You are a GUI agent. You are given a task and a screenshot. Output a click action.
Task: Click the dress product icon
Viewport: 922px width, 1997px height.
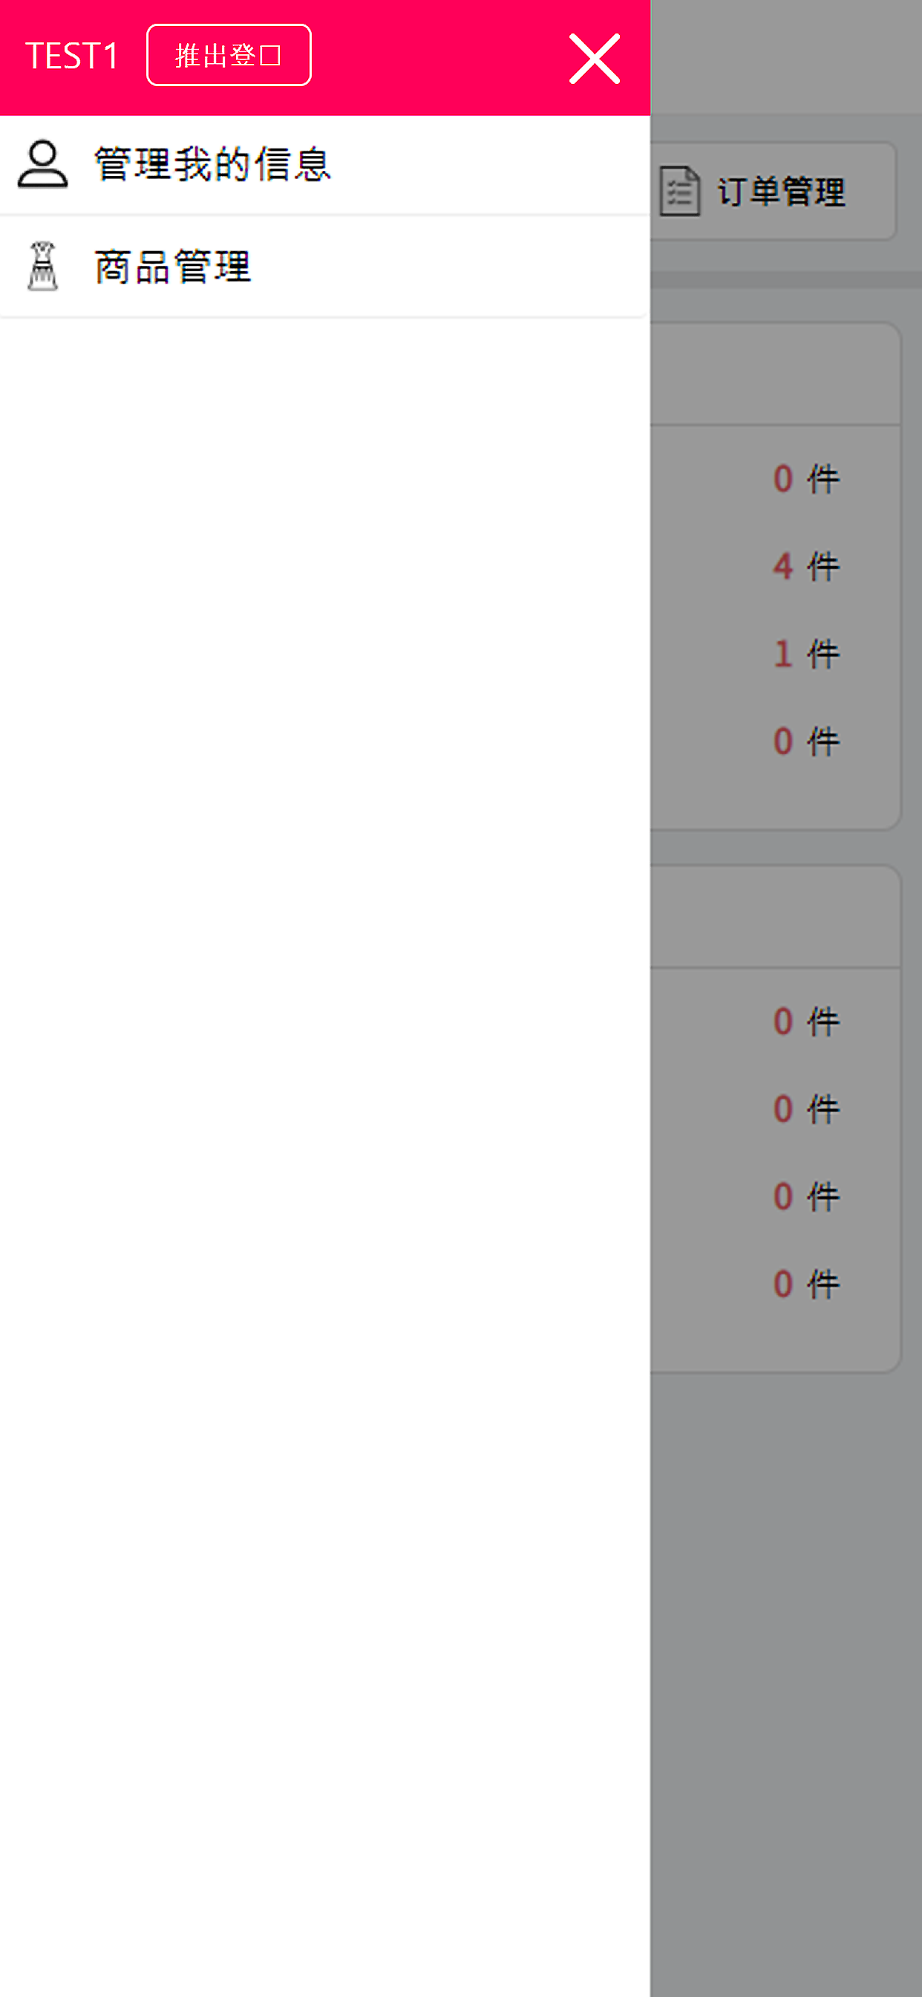[x=42, y=266]
